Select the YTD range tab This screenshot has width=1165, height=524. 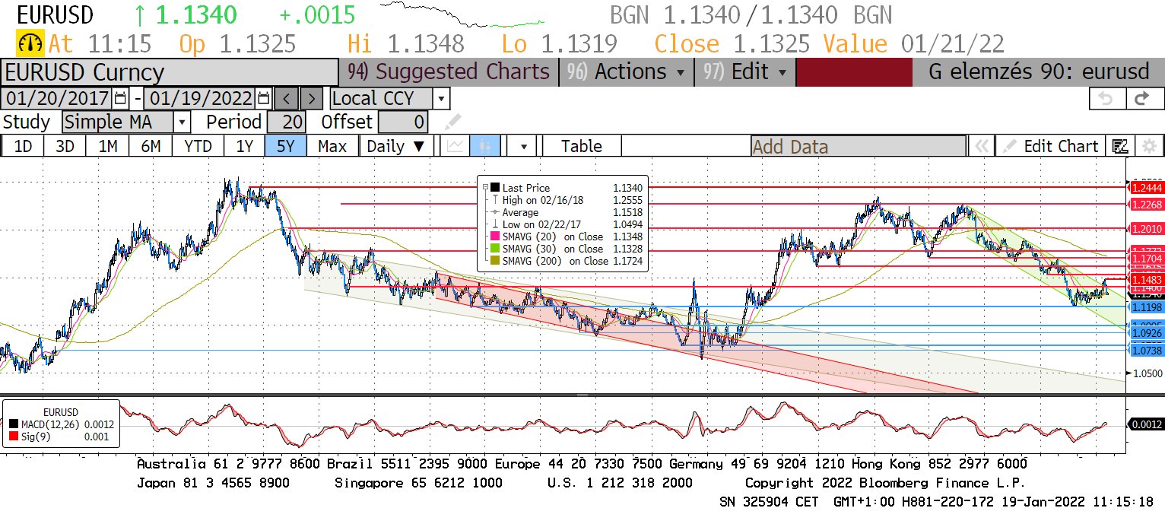tap(198, 146)
